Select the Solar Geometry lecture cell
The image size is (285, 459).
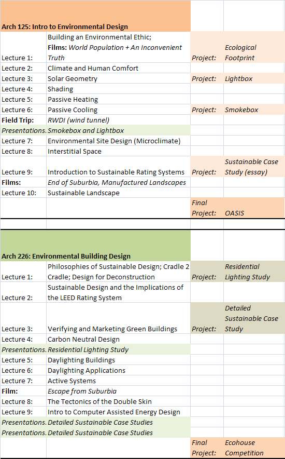click(118, 78)
